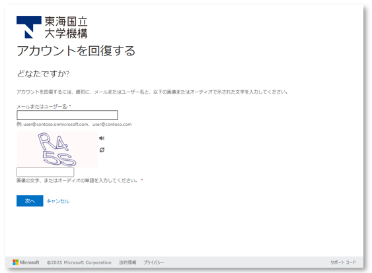Screen dimensions: 372x273
Task: Click the どなたですか? subheading
Action: [43, 74]
